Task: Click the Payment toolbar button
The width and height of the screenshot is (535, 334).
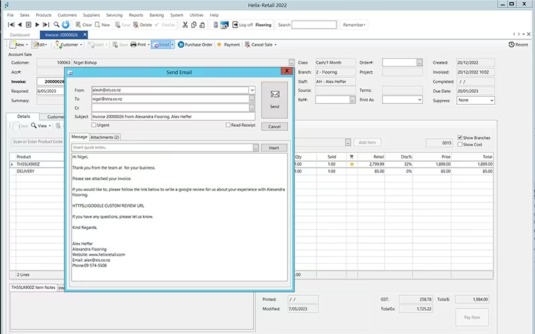Action: pyautogui.click(x=229, y=45)
